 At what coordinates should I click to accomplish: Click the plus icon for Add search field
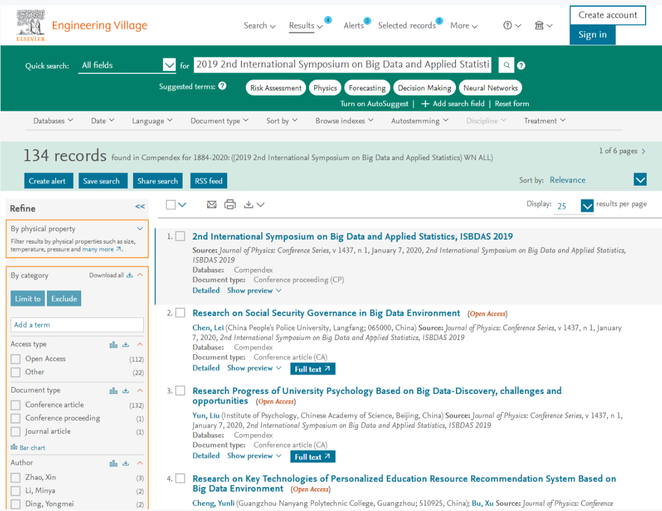[425, 104]
